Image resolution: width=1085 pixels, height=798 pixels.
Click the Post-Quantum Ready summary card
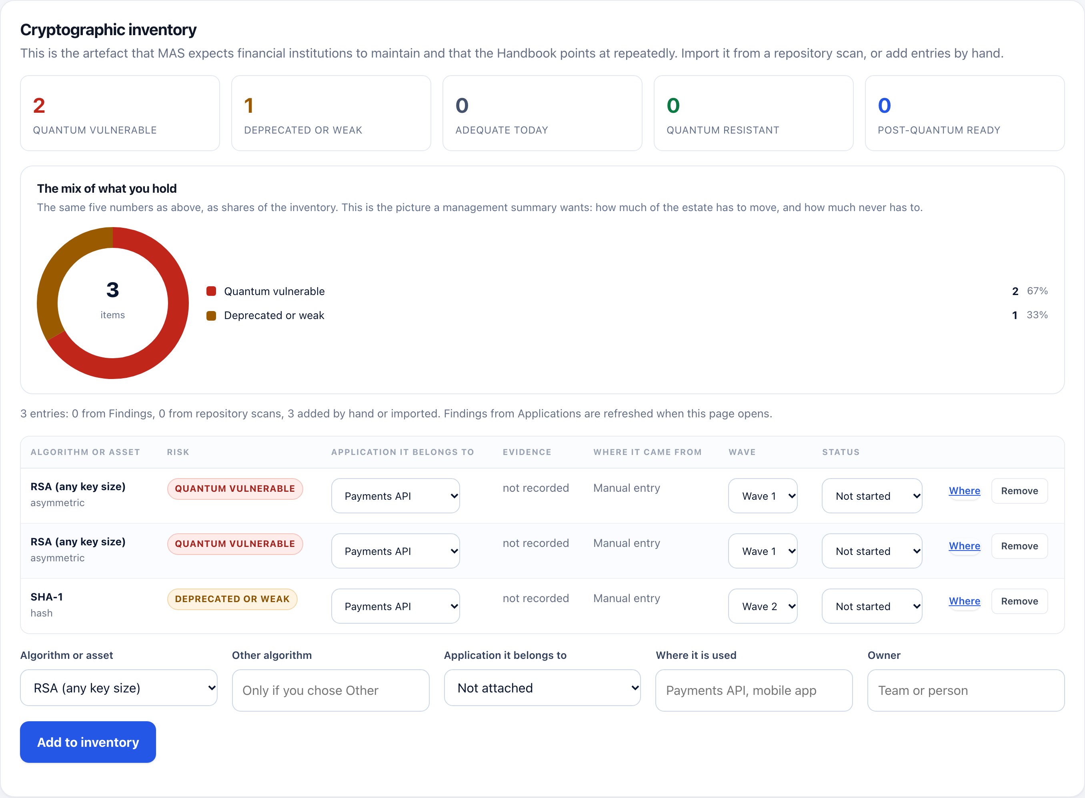coord(965,113)
